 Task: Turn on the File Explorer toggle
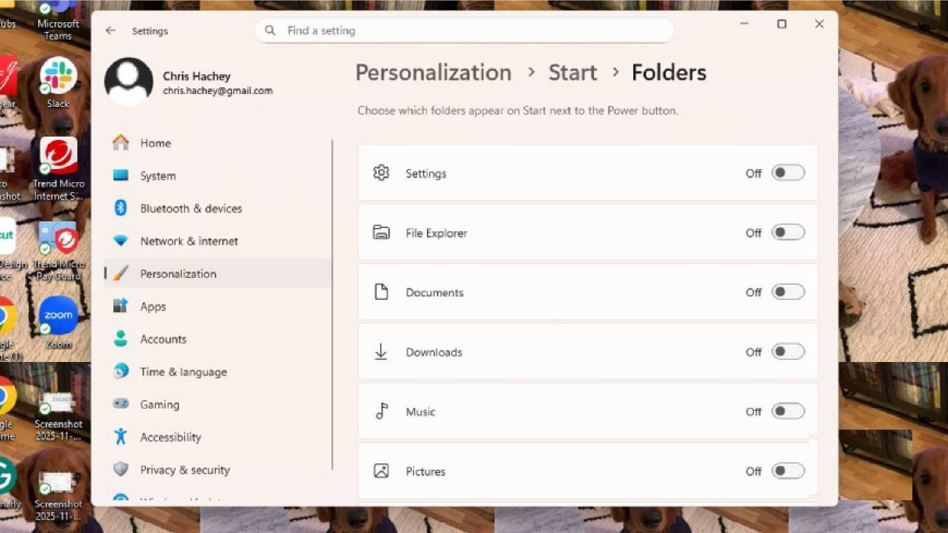click(788, 233)
